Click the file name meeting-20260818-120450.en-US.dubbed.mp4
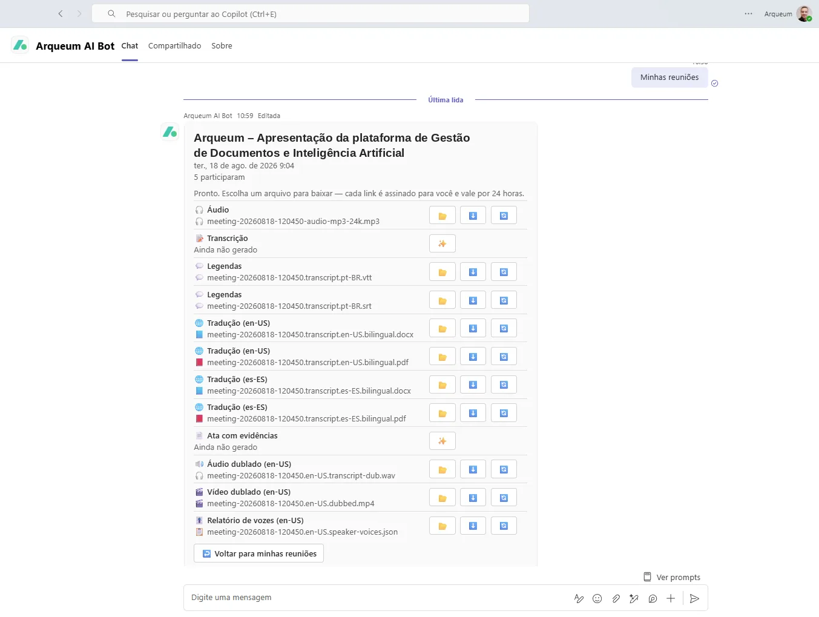819x617 pixels. point(291,503)
